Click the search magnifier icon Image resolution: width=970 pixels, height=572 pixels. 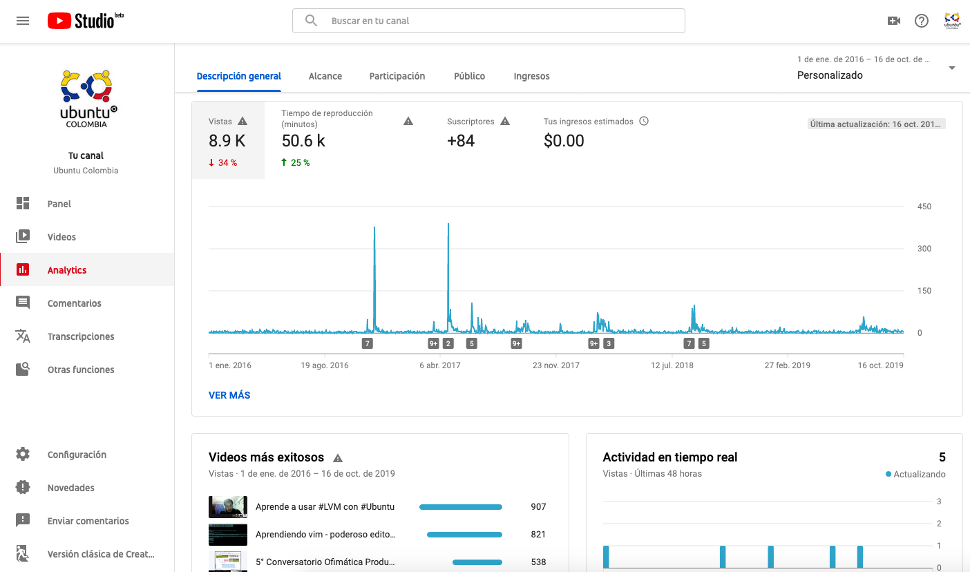(312, 21)
